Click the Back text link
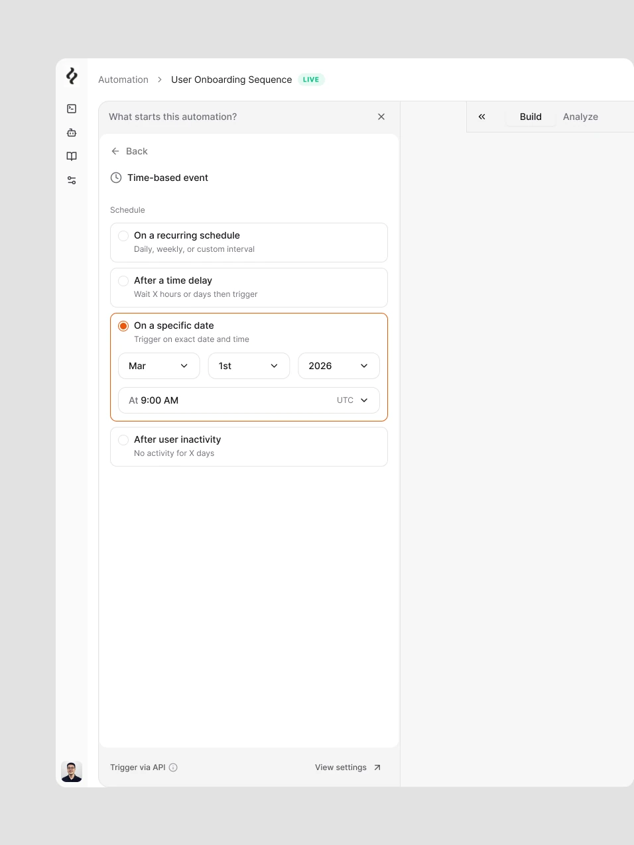Image resolution: width=634 pixels, height=845 pixels. coord(137,151)
